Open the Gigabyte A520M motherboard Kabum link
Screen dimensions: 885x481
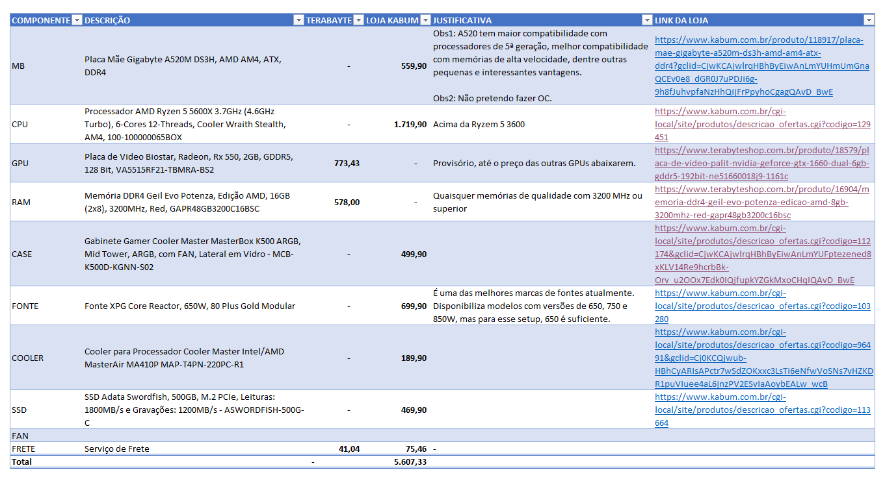pyautogui.click(x=761, y=66)
